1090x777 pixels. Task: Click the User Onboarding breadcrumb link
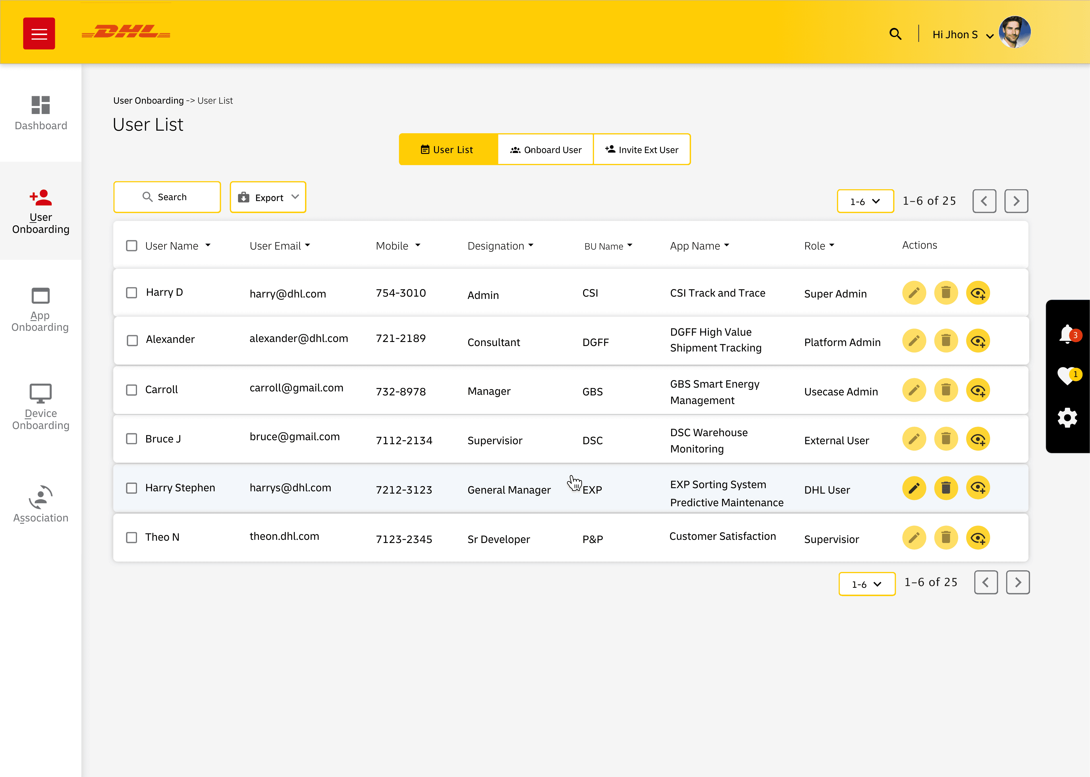148,100
